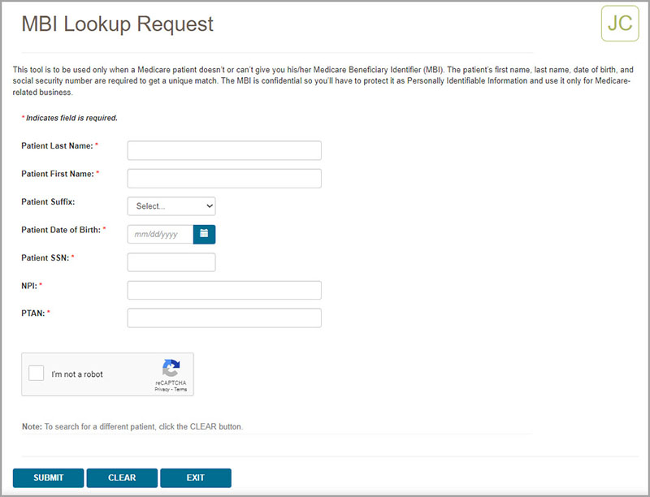Screen dimensions: 650x497
Task: Open the calendar date picker icon
Action: 204,234
